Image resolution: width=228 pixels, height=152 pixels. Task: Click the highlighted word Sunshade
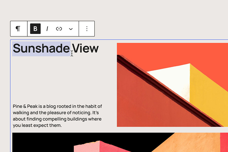click(x=41, y=48)
